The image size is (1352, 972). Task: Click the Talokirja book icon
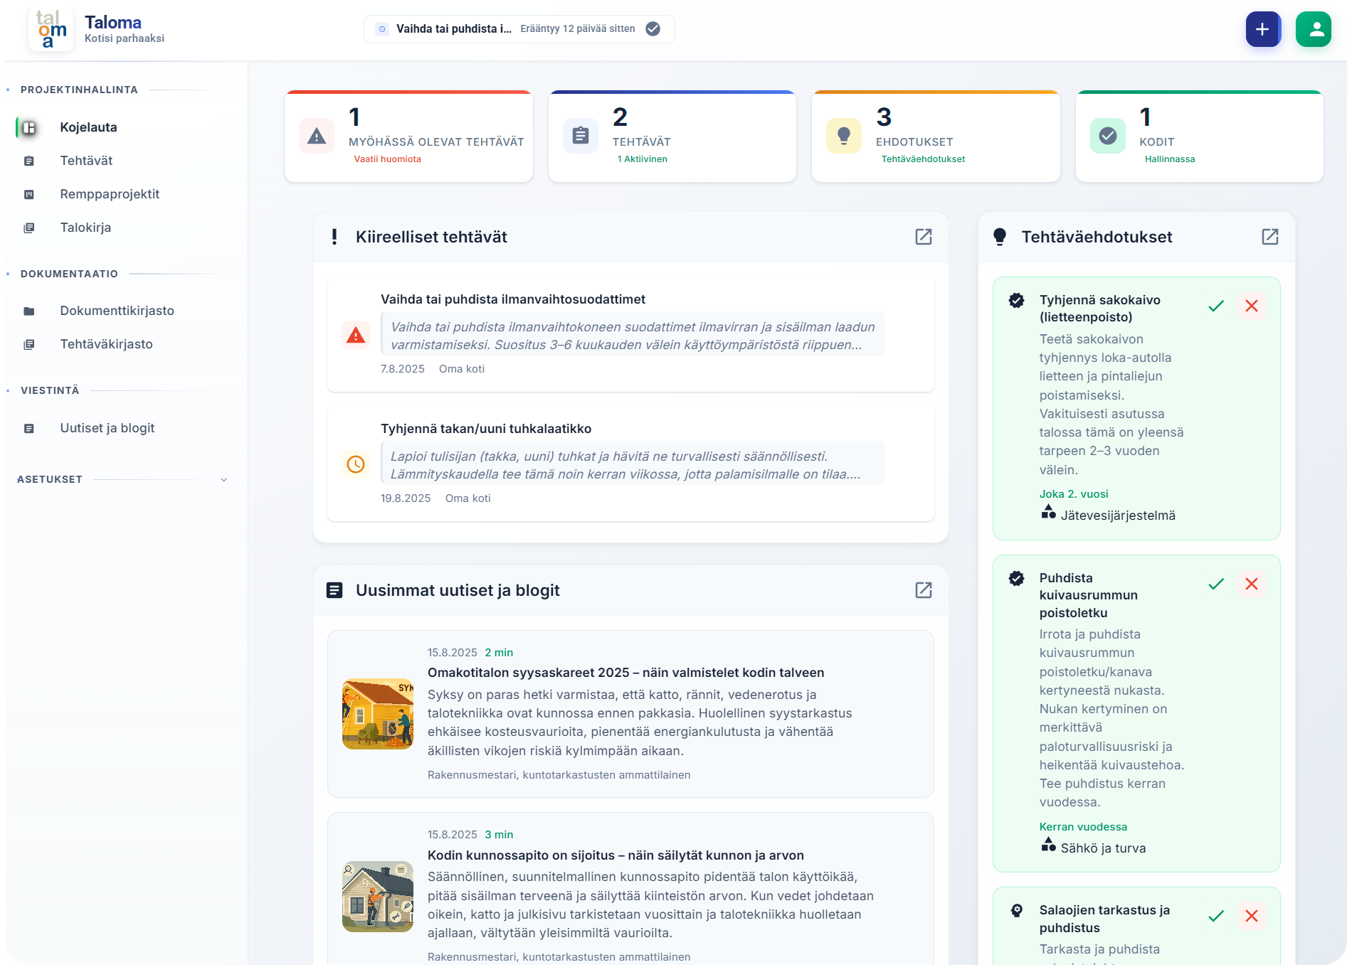point(29,227)
